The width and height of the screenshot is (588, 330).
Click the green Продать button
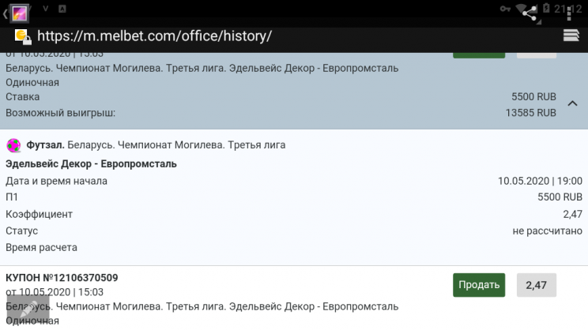click(479, 285)
